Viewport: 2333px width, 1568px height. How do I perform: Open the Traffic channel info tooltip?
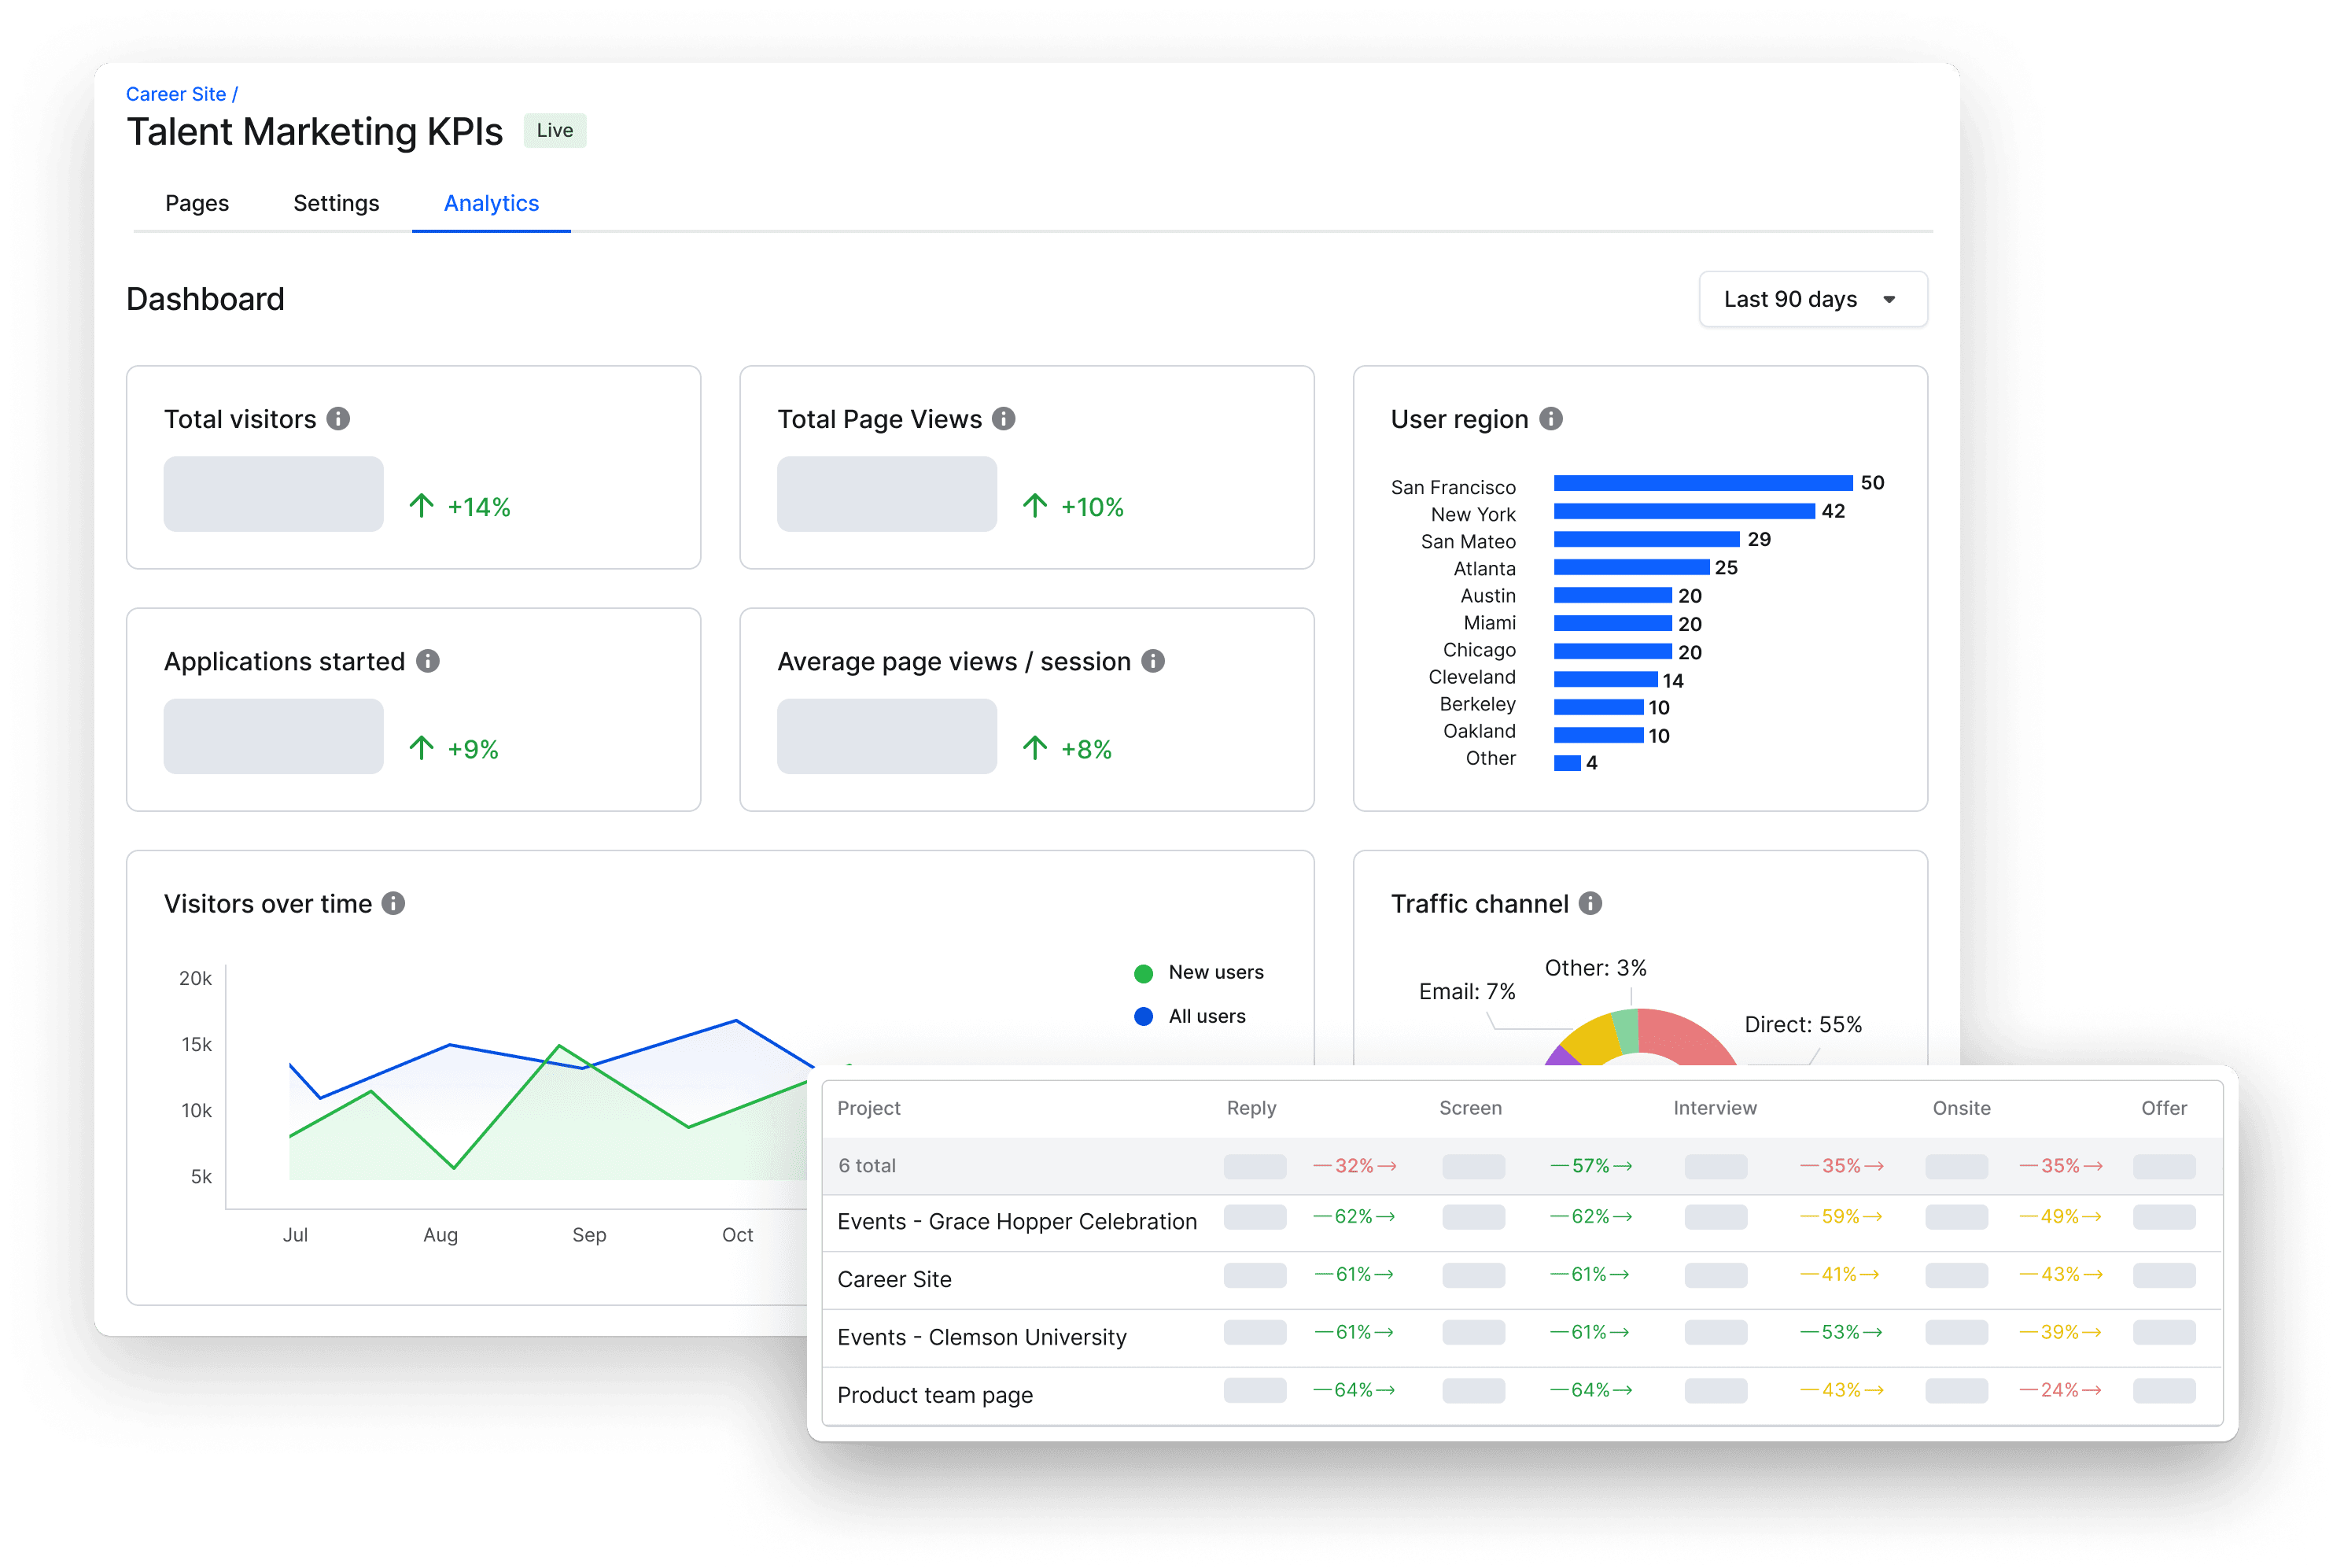pos(1591,903)
